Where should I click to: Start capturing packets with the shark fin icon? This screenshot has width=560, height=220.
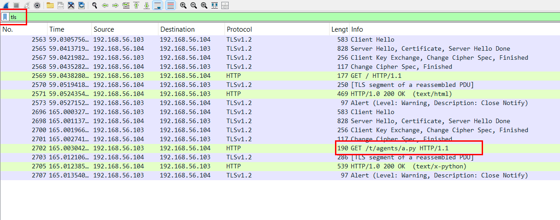tap(6, 5)
